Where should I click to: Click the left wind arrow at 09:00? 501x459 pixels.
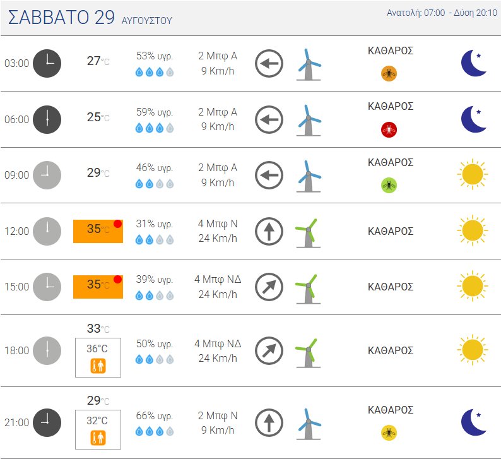(x=269, y=175)
